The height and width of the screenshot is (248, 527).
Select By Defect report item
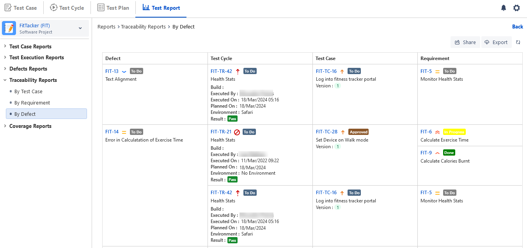tap(46, 114)
